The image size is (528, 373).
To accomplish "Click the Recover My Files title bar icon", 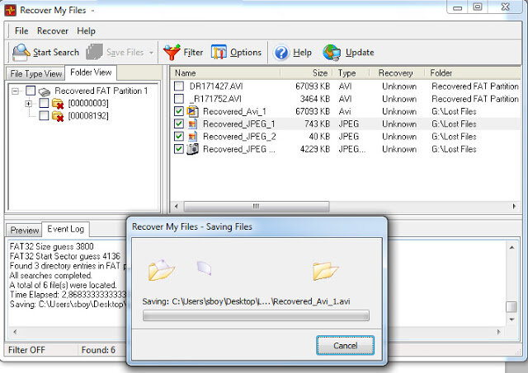I will pyautogui.click(x=10, y=11).
